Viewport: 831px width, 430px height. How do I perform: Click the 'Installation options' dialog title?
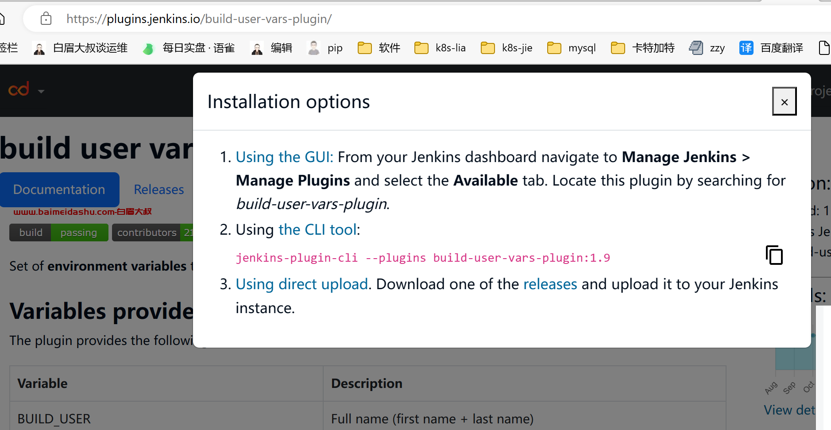[289, 102]
